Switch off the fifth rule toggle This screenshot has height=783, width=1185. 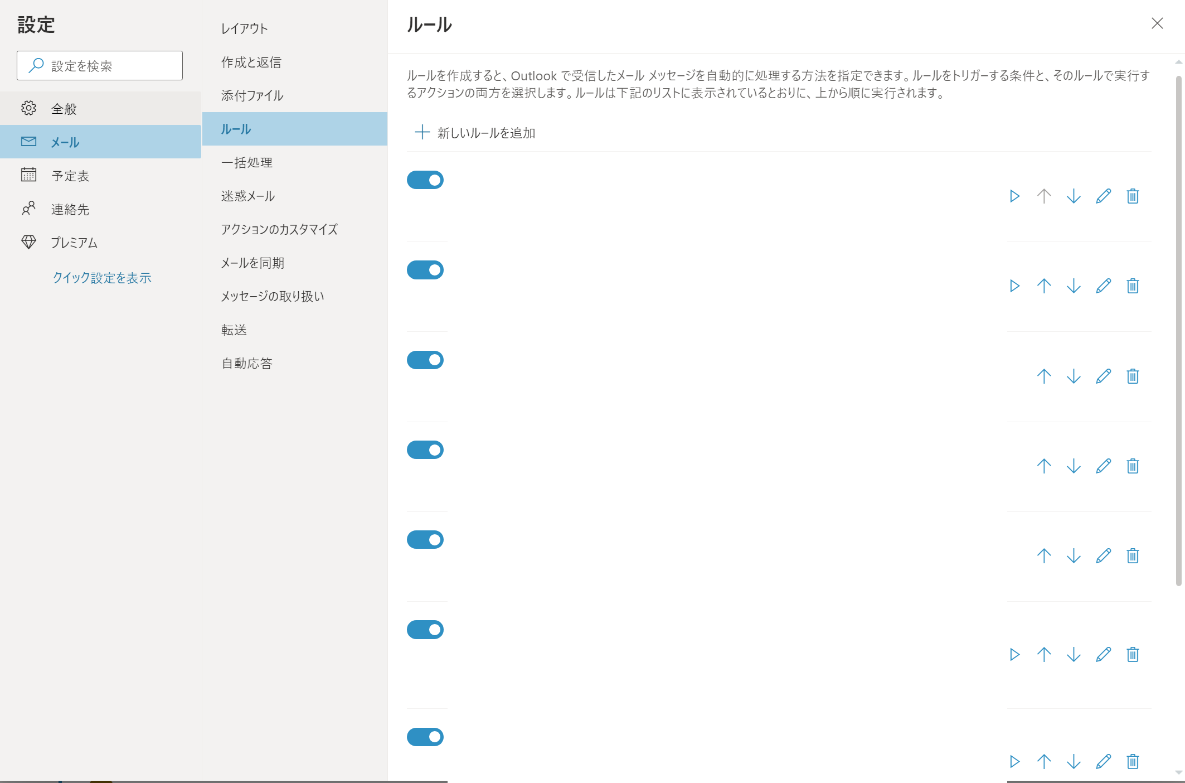coord(425,540)
